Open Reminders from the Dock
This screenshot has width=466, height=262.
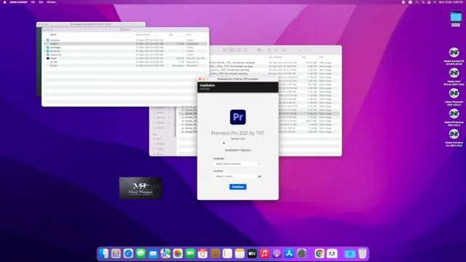[227, 253]
